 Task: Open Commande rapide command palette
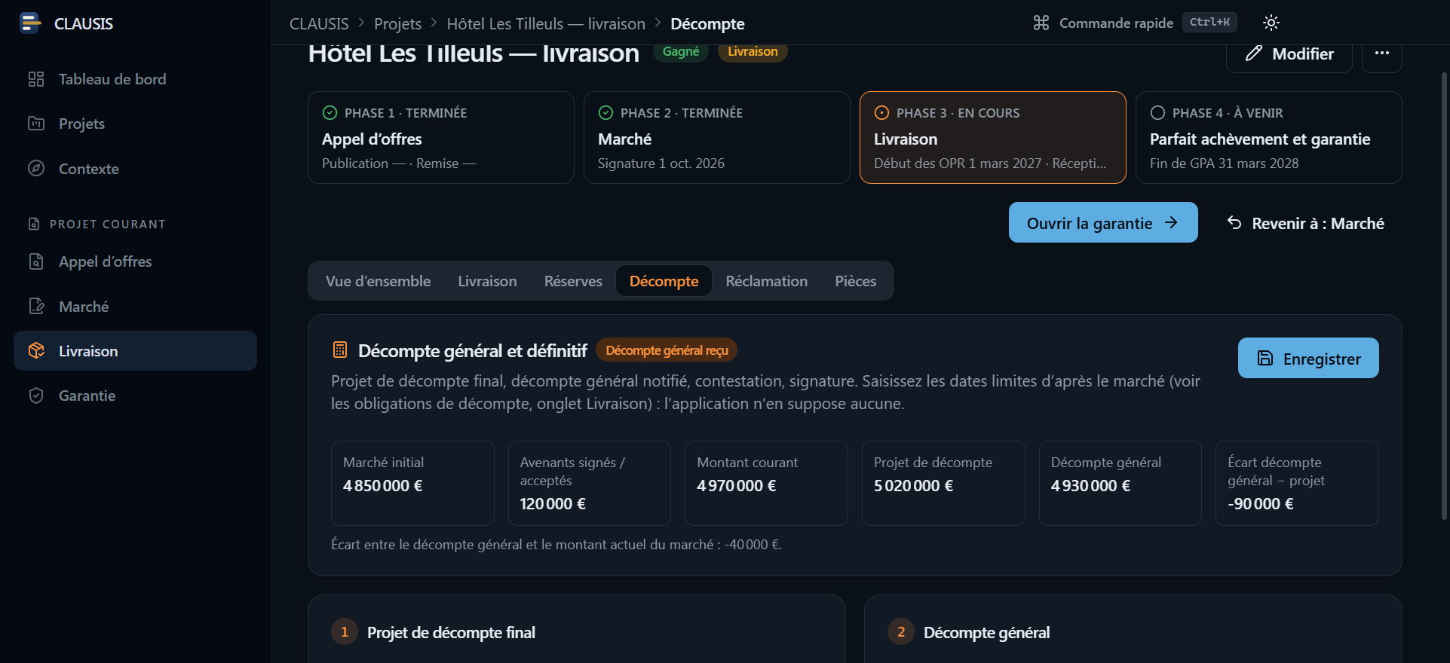(x=1135, y=23)
